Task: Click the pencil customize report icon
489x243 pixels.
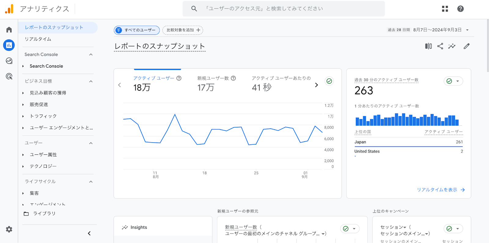Action: click(466, 46)
